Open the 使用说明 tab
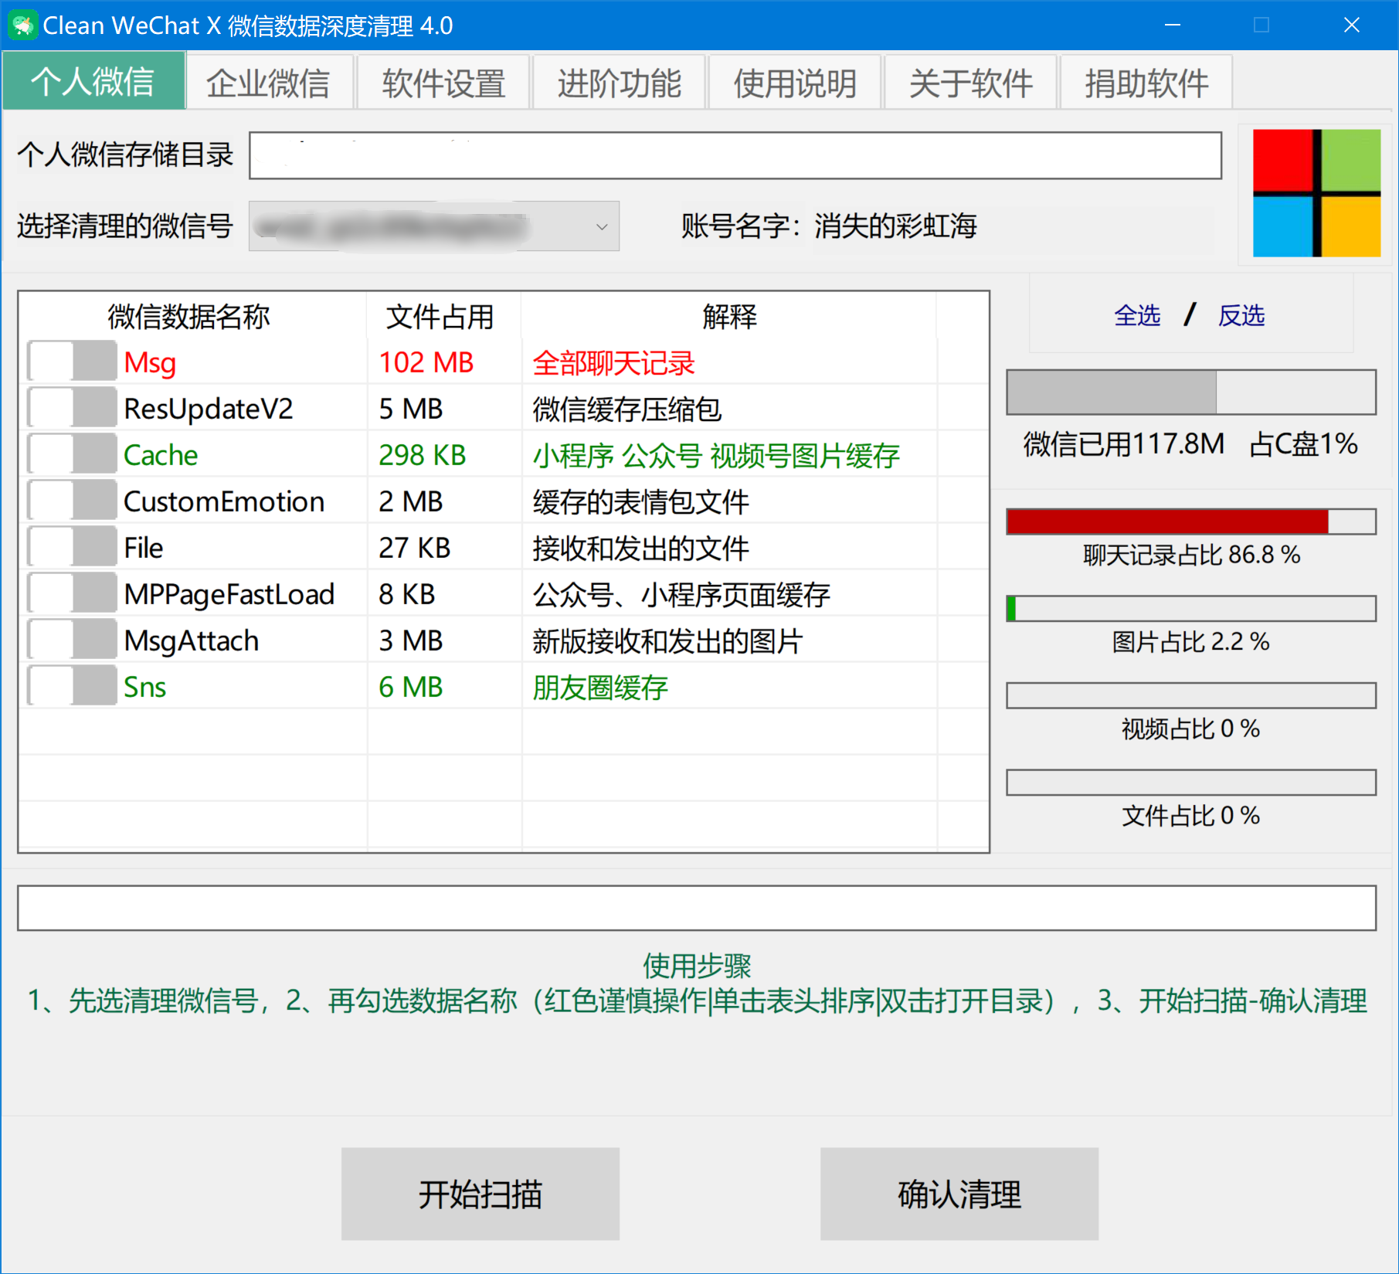 796,83
